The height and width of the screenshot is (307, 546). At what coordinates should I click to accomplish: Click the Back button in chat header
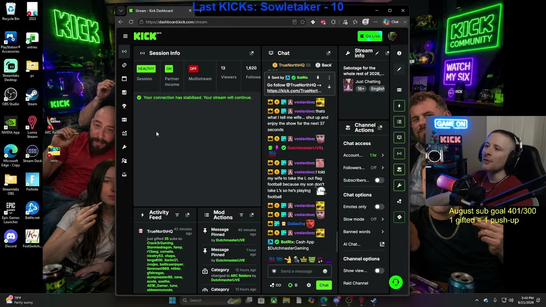pyautogui.click(x=324, y=65)
